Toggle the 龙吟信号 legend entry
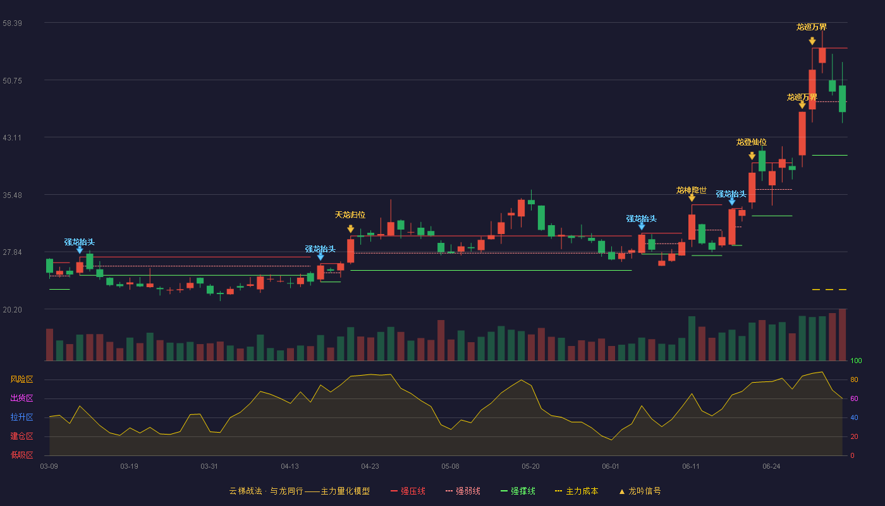Image resolution: width=885 pixels, height=506 pixels. [640, 491]
